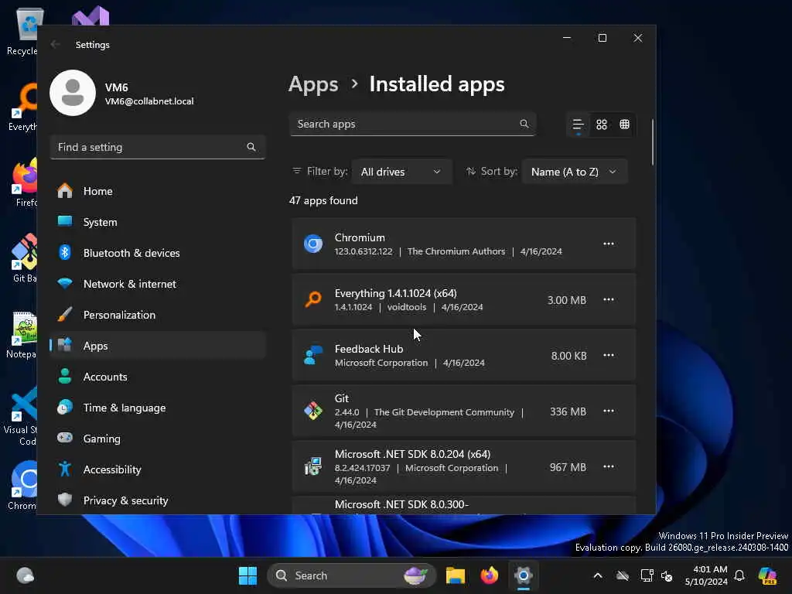Click the VM6 user profile picture

point(73,93)
